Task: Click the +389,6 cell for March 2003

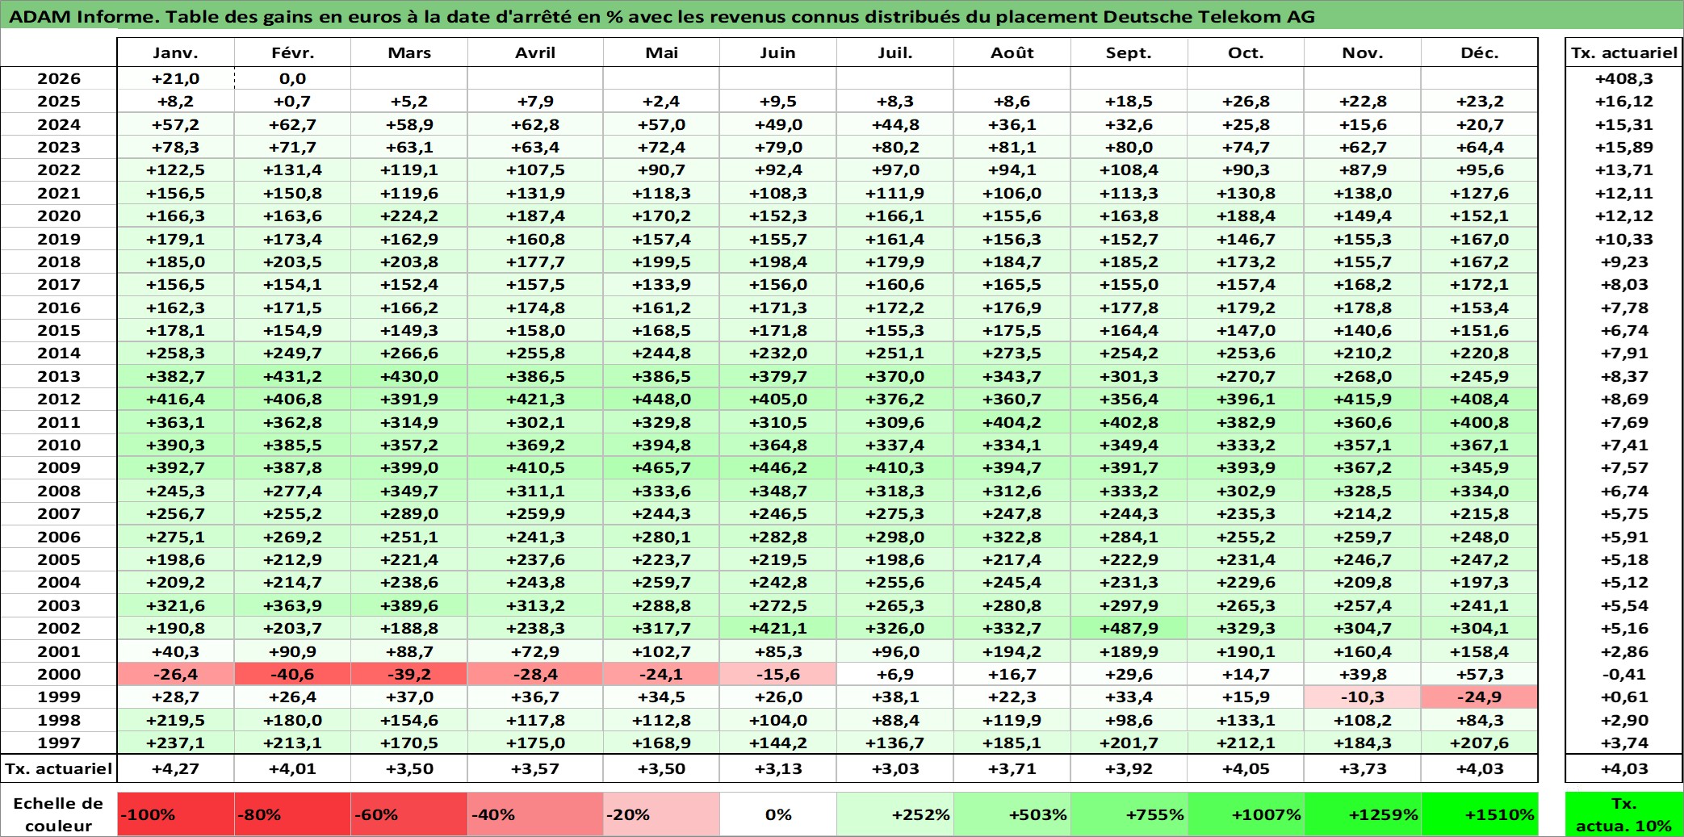Action: pyautogui.click(x=409, y=605)
